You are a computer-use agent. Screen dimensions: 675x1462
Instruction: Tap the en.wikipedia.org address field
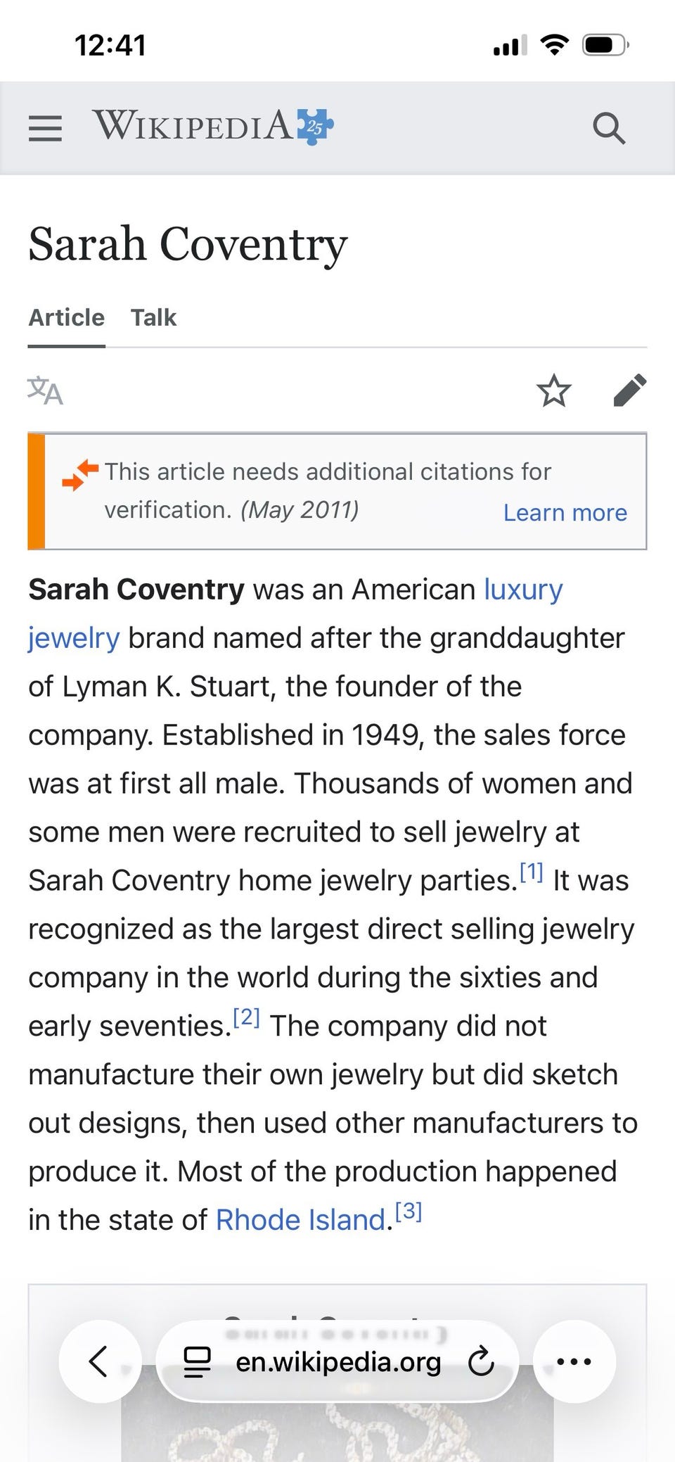pyautogui.click(x=337, y=1361)
